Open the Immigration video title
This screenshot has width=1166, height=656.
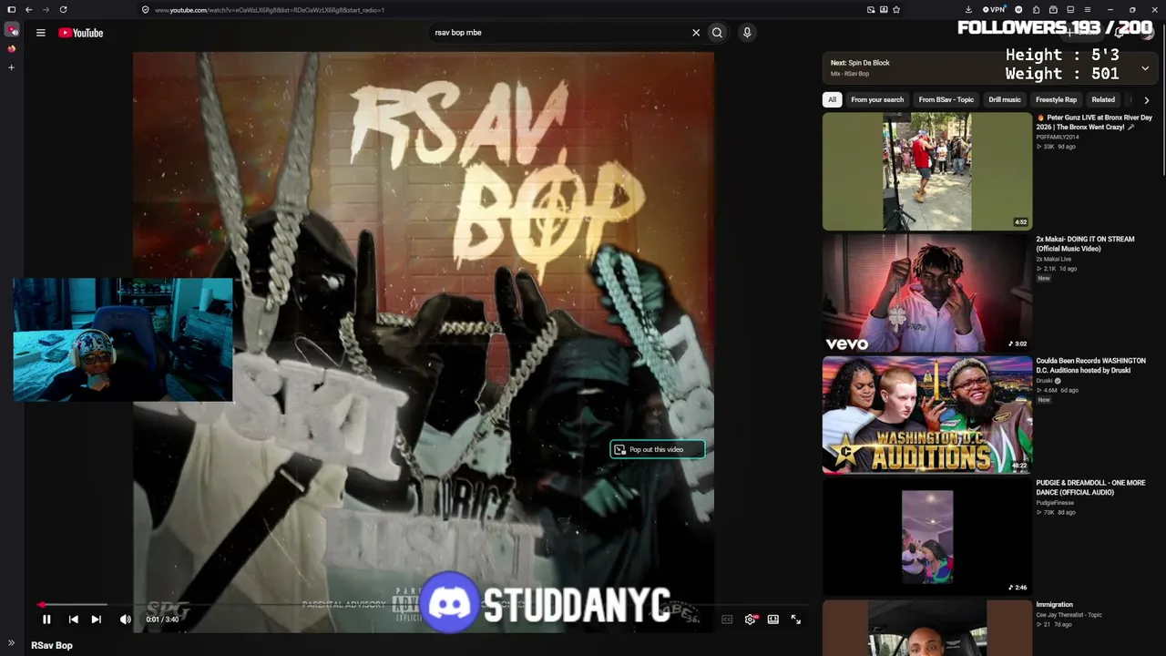[x=1055, y=605]
